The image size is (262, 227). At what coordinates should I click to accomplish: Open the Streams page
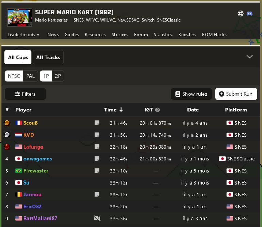(x=120, y=35)
